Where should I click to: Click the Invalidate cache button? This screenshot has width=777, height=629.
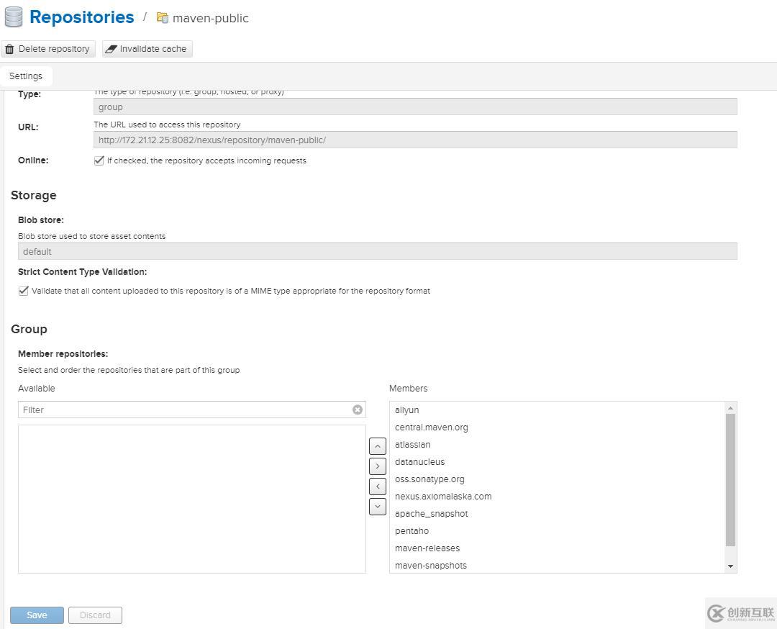[x=147, y=49]
